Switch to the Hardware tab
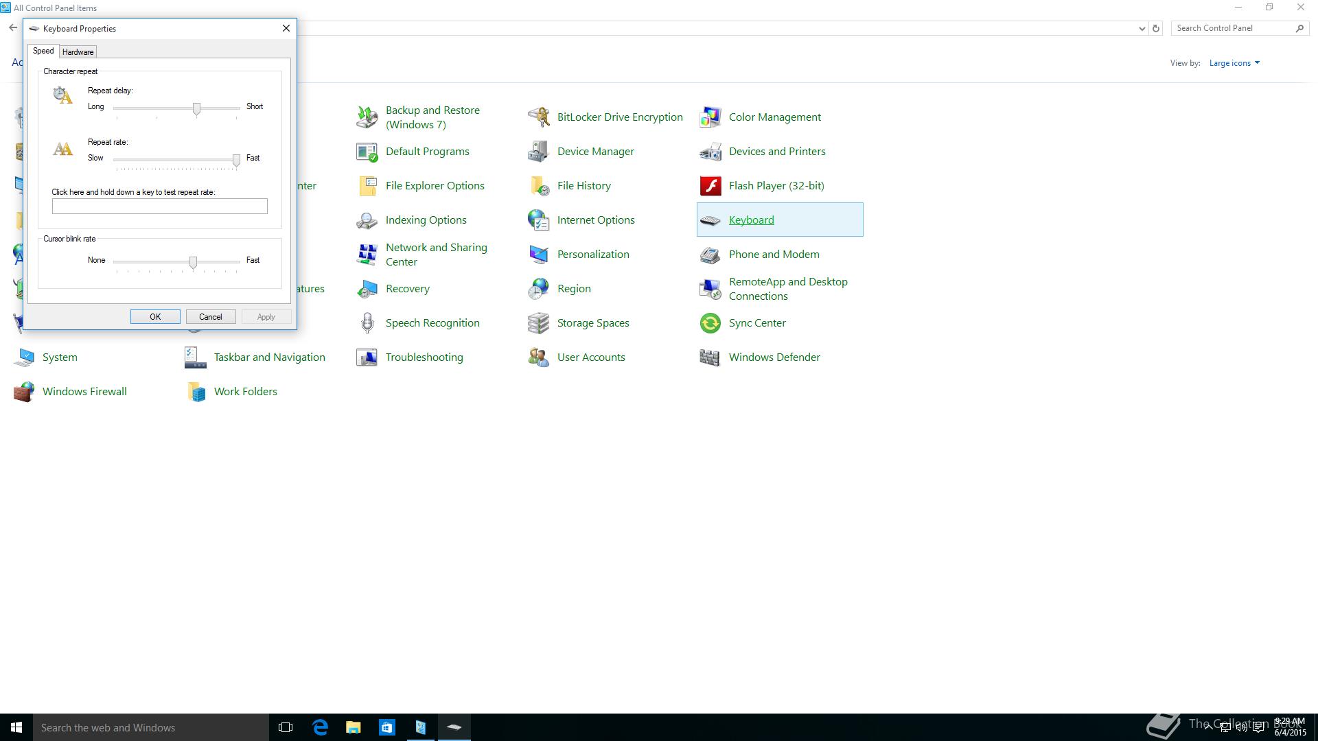The image size is (1318, 741). 78,52
